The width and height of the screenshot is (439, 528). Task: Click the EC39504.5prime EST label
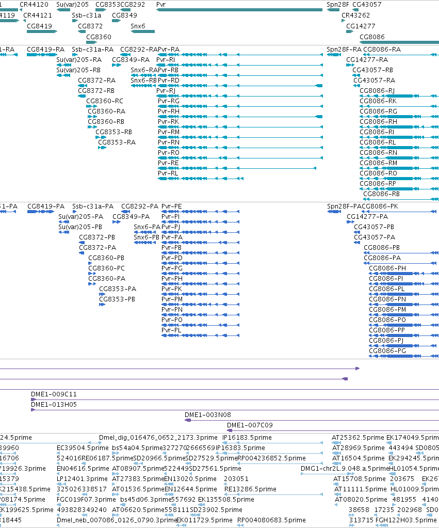point(83,448)
